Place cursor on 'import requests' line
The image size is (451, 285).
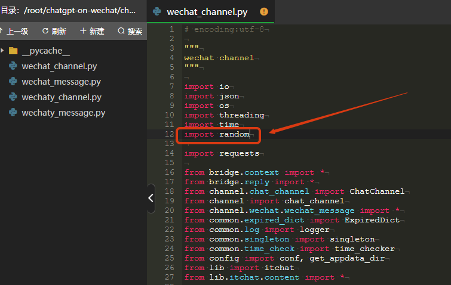pos(222,153)
